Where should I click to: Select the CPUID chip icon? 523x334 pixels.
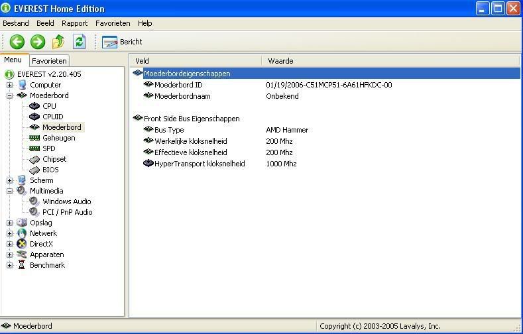34,117
